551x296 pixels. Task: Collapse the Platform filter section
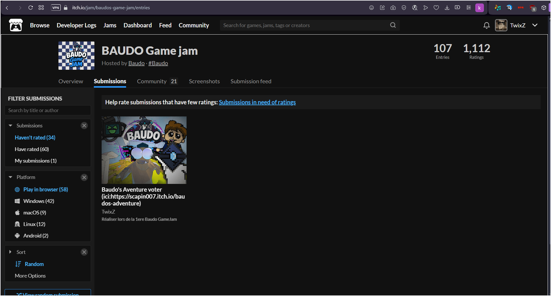pos(10,177)
